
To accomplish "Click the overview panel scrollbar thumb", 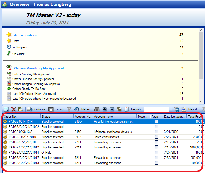I will (x=201, y=56).
